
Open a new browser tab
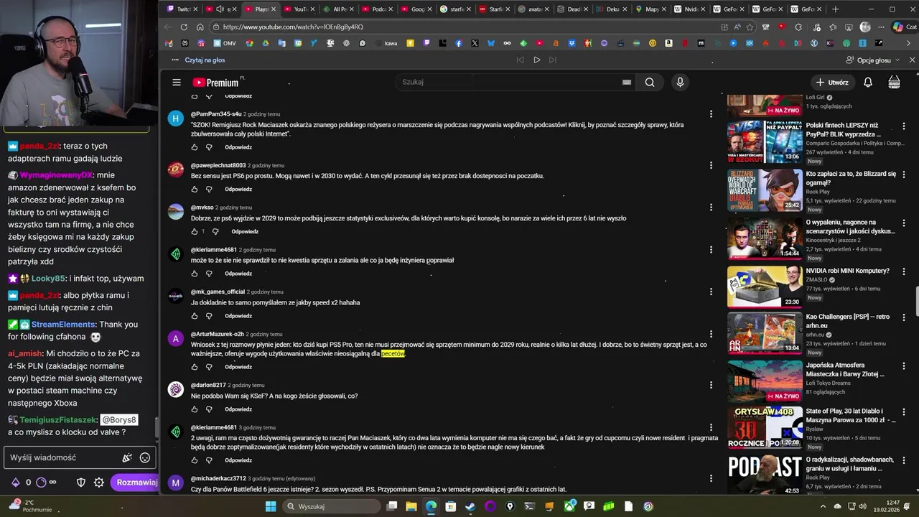tap(835, 9)
